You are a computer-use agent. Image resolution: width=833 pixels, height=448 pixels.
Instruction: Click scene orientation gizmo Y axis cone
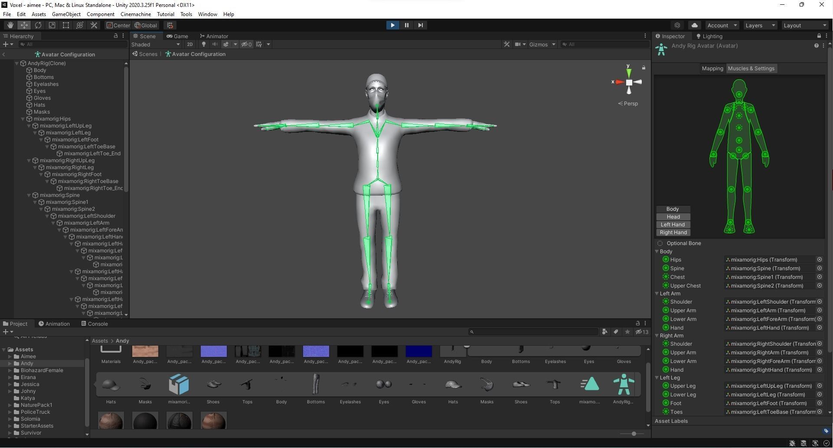point(629,72)
